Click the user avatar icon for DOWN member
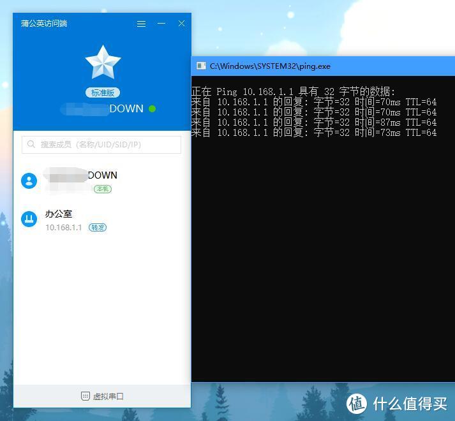The height and width of the screenshot is (421, 455). point(29,181)
